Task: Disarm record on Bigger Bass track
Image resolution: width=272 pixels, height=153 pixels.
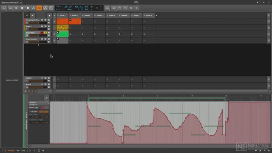Action: pyautogui.click(x=42, y=33)
